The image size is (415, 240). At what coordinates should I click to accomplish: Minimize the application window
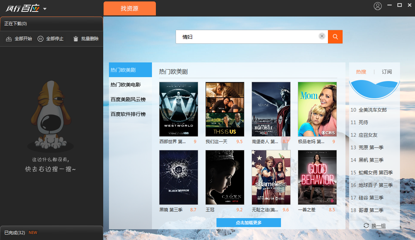point(390,5)
